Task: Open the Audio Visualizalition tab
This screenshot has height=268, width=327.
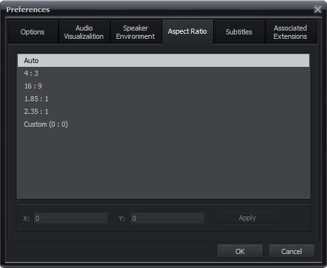Action: (84, 32)
